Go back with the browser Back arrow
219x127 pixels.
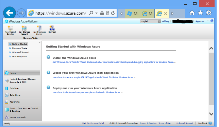coord(10,13)
